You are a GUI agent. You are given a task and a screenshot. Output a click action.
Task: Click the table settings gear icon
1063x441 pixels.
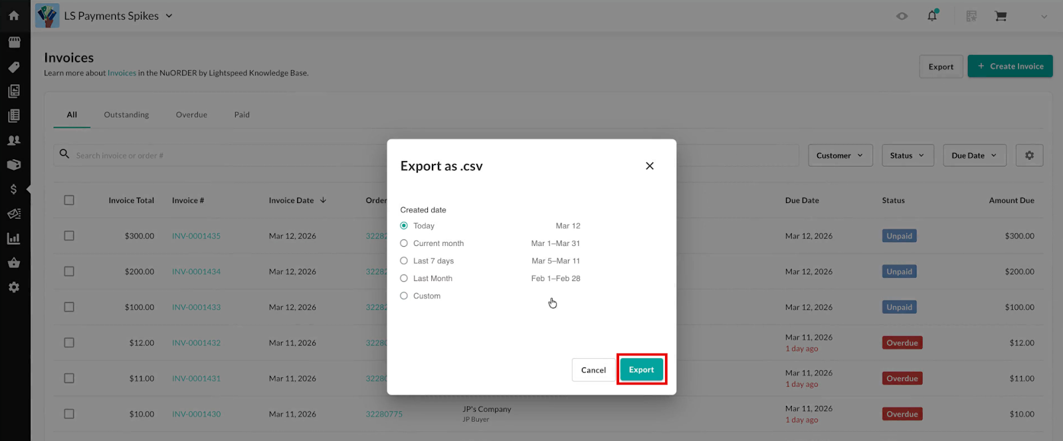click(1029, 155)
